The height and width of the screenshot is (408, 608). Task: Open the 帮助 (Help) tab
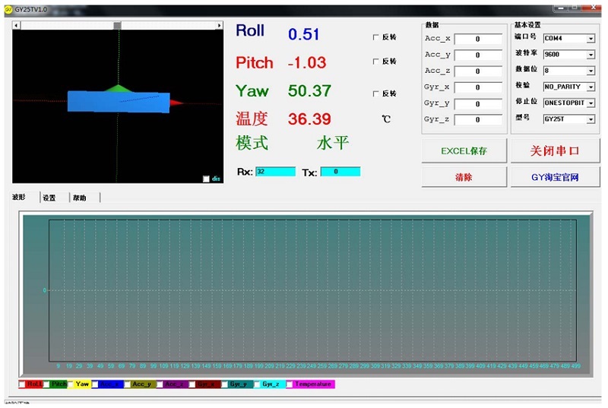[80, 198]
